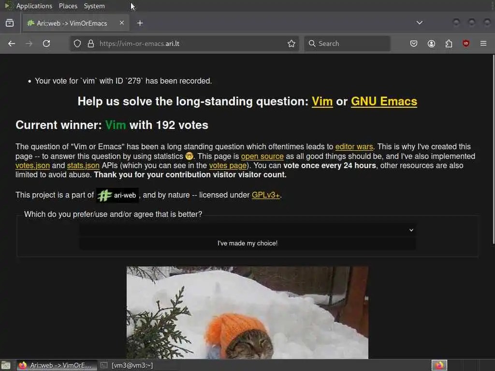Close the Ari::web VimOrEmacs tab

click(x=122, y=23)
